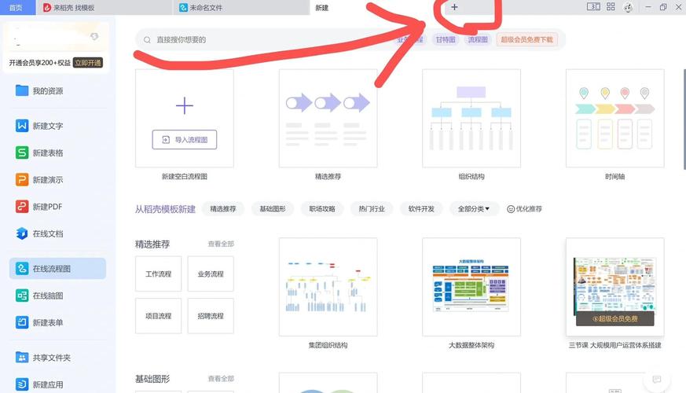Click the 新建演示 P icon
The image size is (686, 393).
[x=22, y=179]
